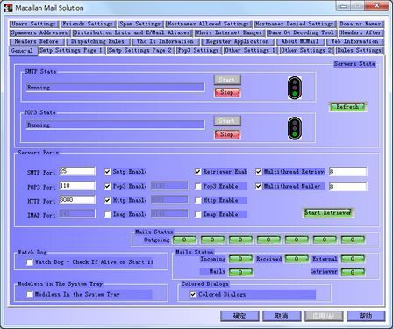Open the Friends Settings tab

(x=88, y=24)
